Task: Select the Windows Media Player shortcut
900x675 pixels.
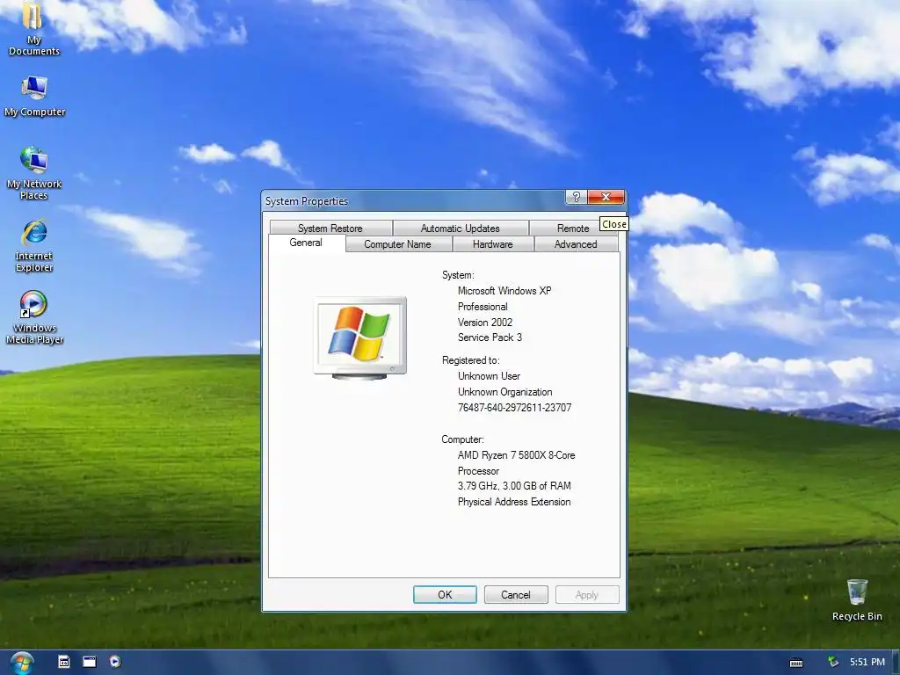Action: tap(34, 317)
